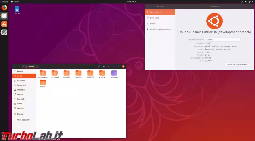Expand path arrow right of Home
The image size is (255, 141).
click(37, 67)
